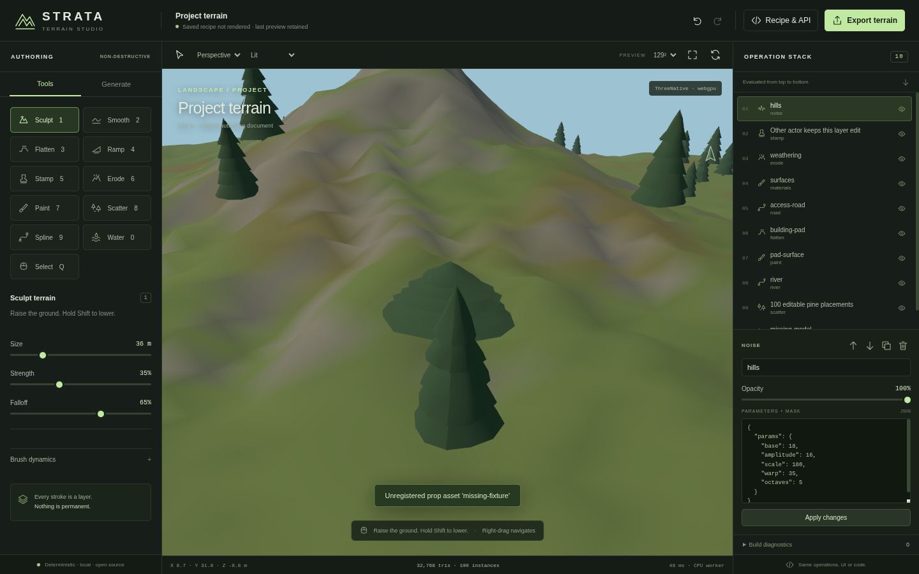Select the Scatter tool

tap(117, 208)
